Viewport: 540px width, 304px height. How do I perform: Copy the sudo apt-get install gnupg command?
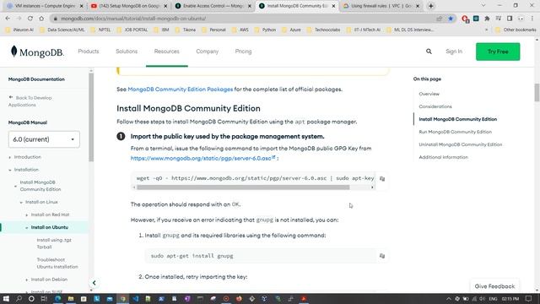coord(382,256)
